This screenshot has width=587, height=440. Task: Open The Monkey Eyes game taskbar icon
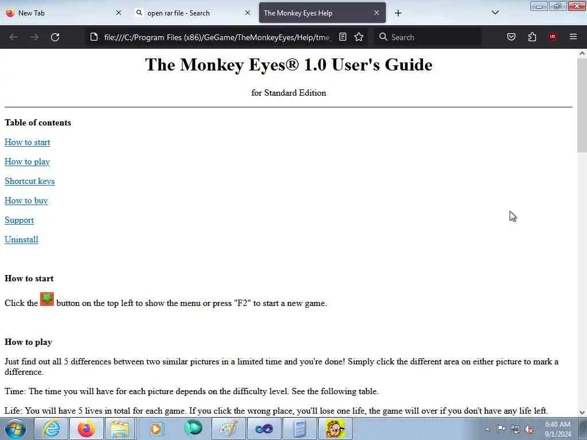tap(335, 429)
